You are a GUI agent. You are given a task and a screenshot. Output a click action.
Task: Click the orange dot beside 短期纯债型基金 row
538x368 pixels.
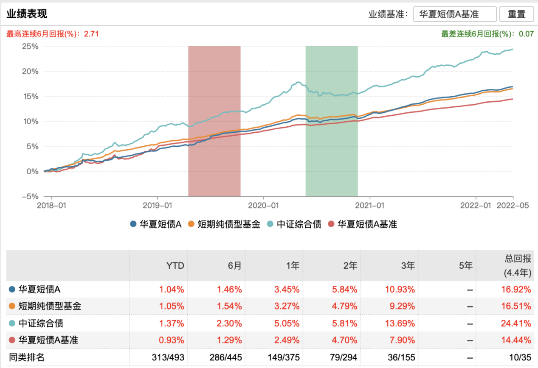[x=12, y=307]
